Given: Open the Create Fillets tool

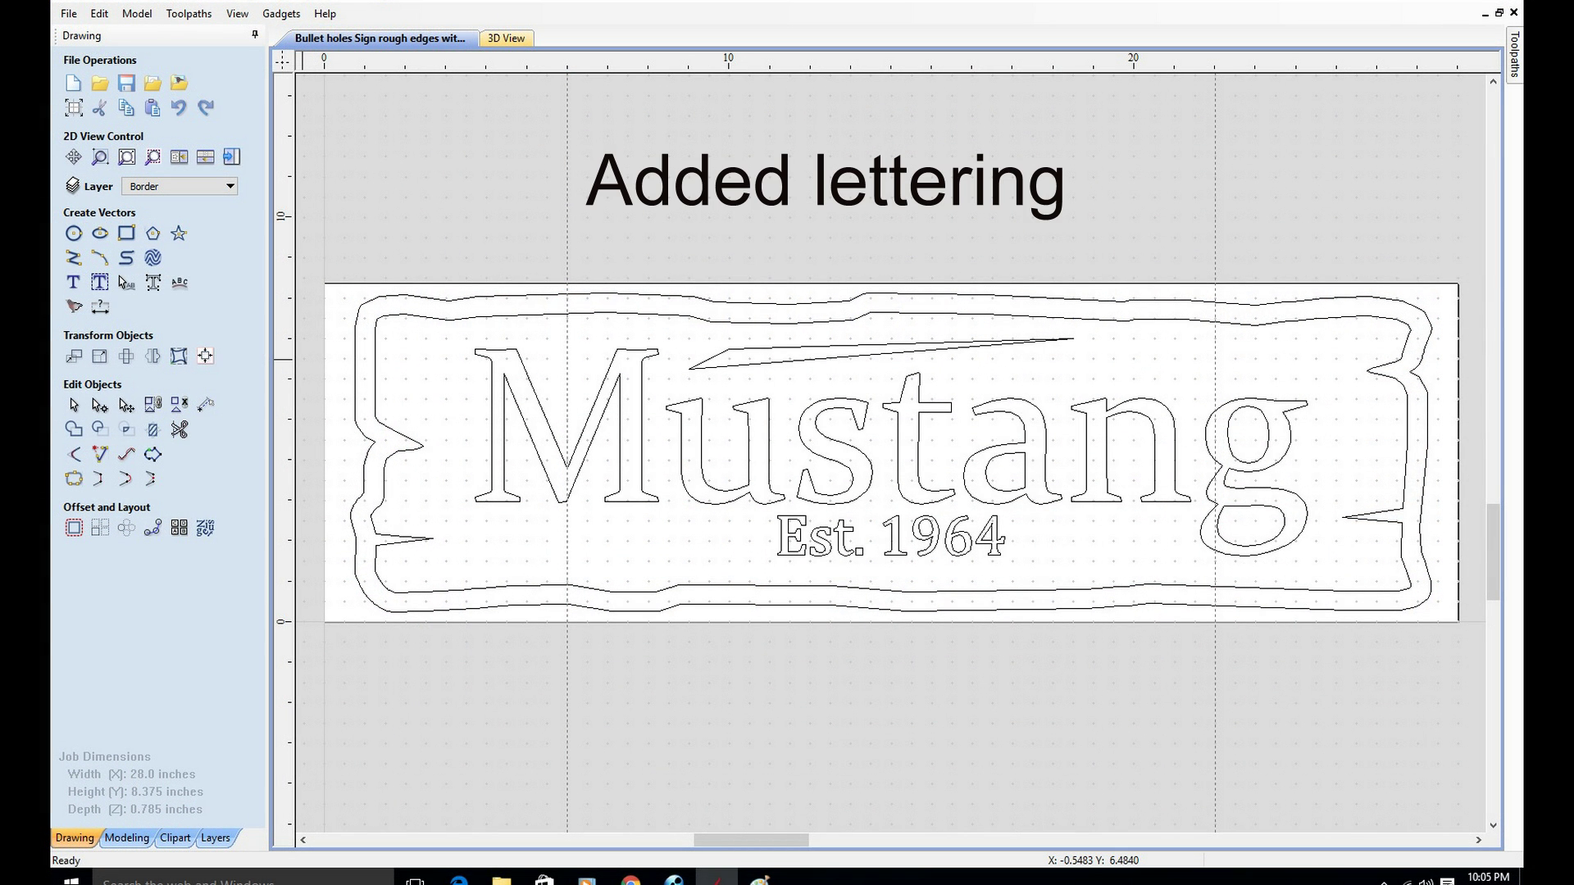Looking at the screenshot, I should pos(74,454).
